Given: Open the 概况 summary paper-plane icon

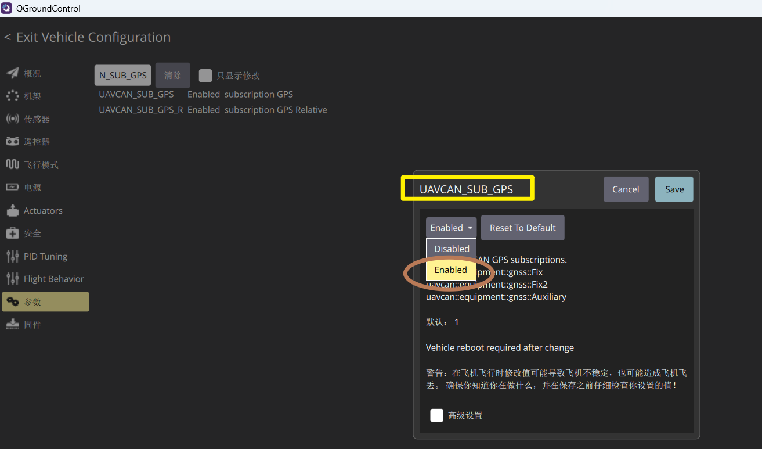Looking at the screenshot, I should pyautogui.click(x=12, y=73).
